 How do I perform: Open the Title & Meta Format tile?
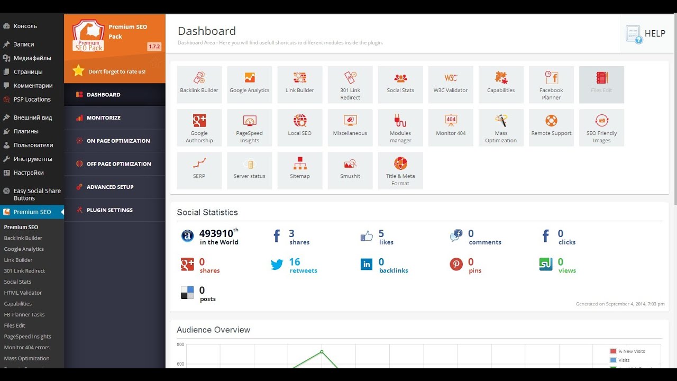(x=400, y=170)
